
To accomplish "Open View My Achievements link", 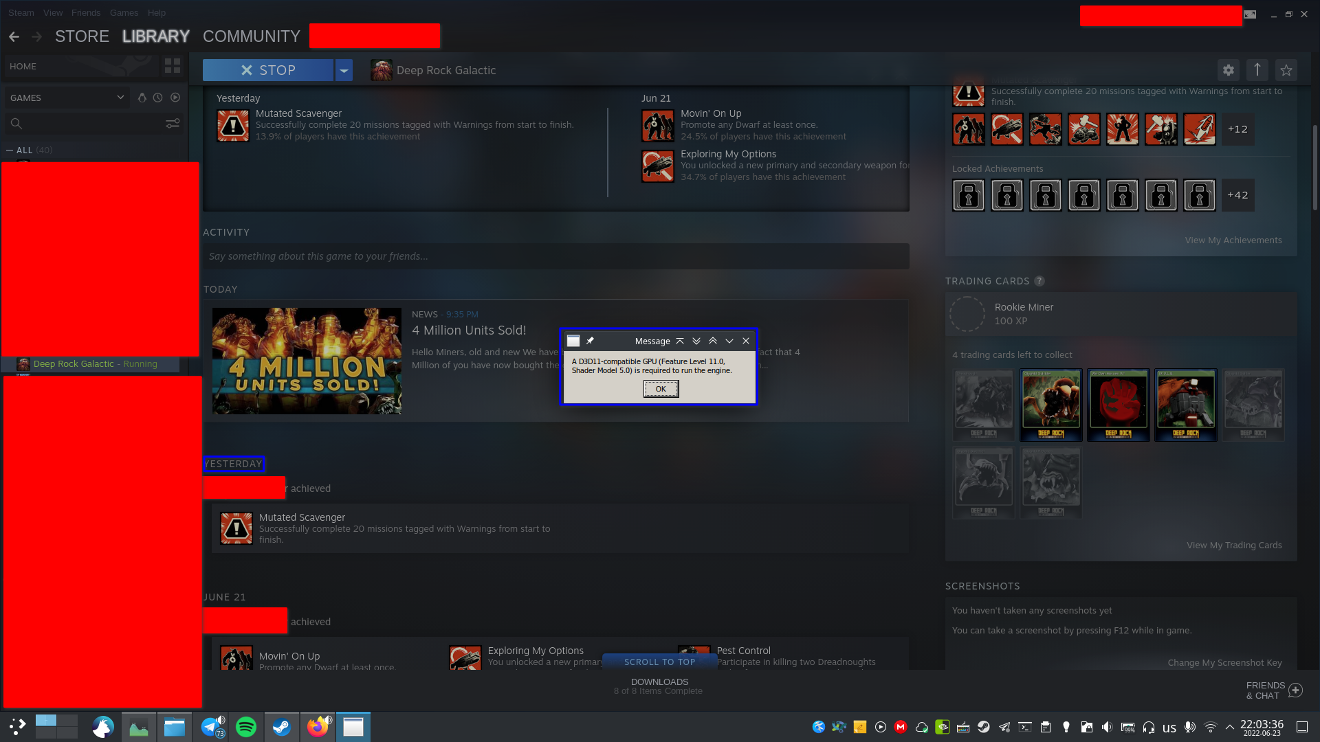I will [1233, 240].
